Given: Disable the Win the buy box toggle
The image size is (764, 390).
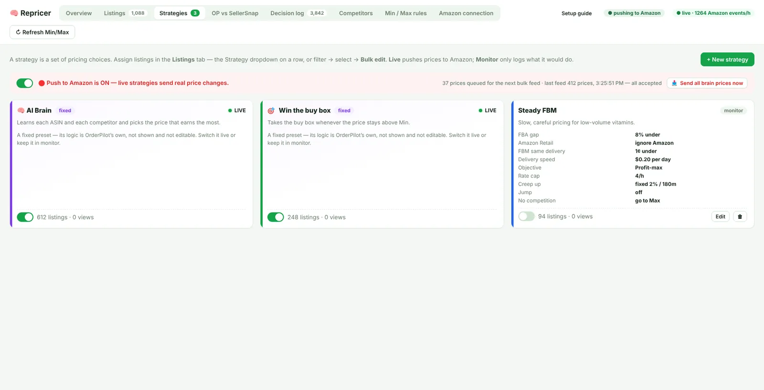Looking at the screenshot, I should click(276, 217).
